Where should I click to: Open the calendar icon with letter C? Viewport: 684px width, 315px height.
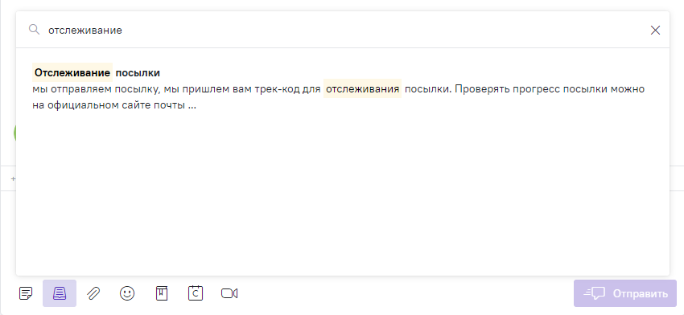click(x=196, y=292)
